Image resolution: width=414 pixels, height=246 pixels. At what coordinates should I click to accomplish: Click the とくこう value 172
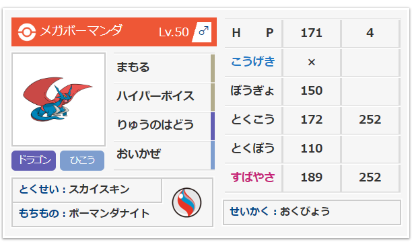click(312, 120)
